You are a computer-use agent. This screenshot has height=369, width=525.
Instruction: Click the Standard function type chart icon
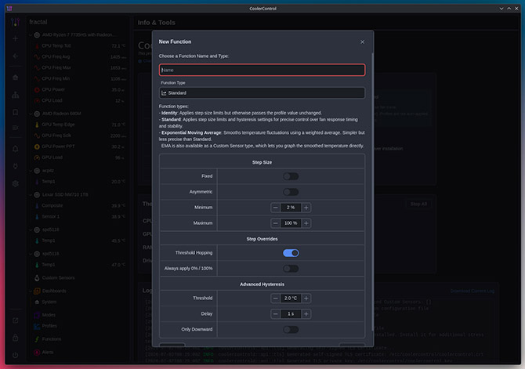pos(164,92)
